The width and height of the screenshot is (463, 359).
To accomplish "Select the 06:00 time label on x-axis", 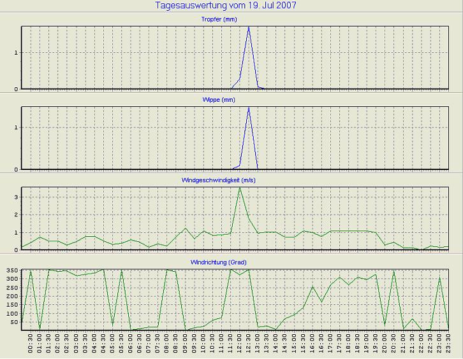I will [131, 344].
